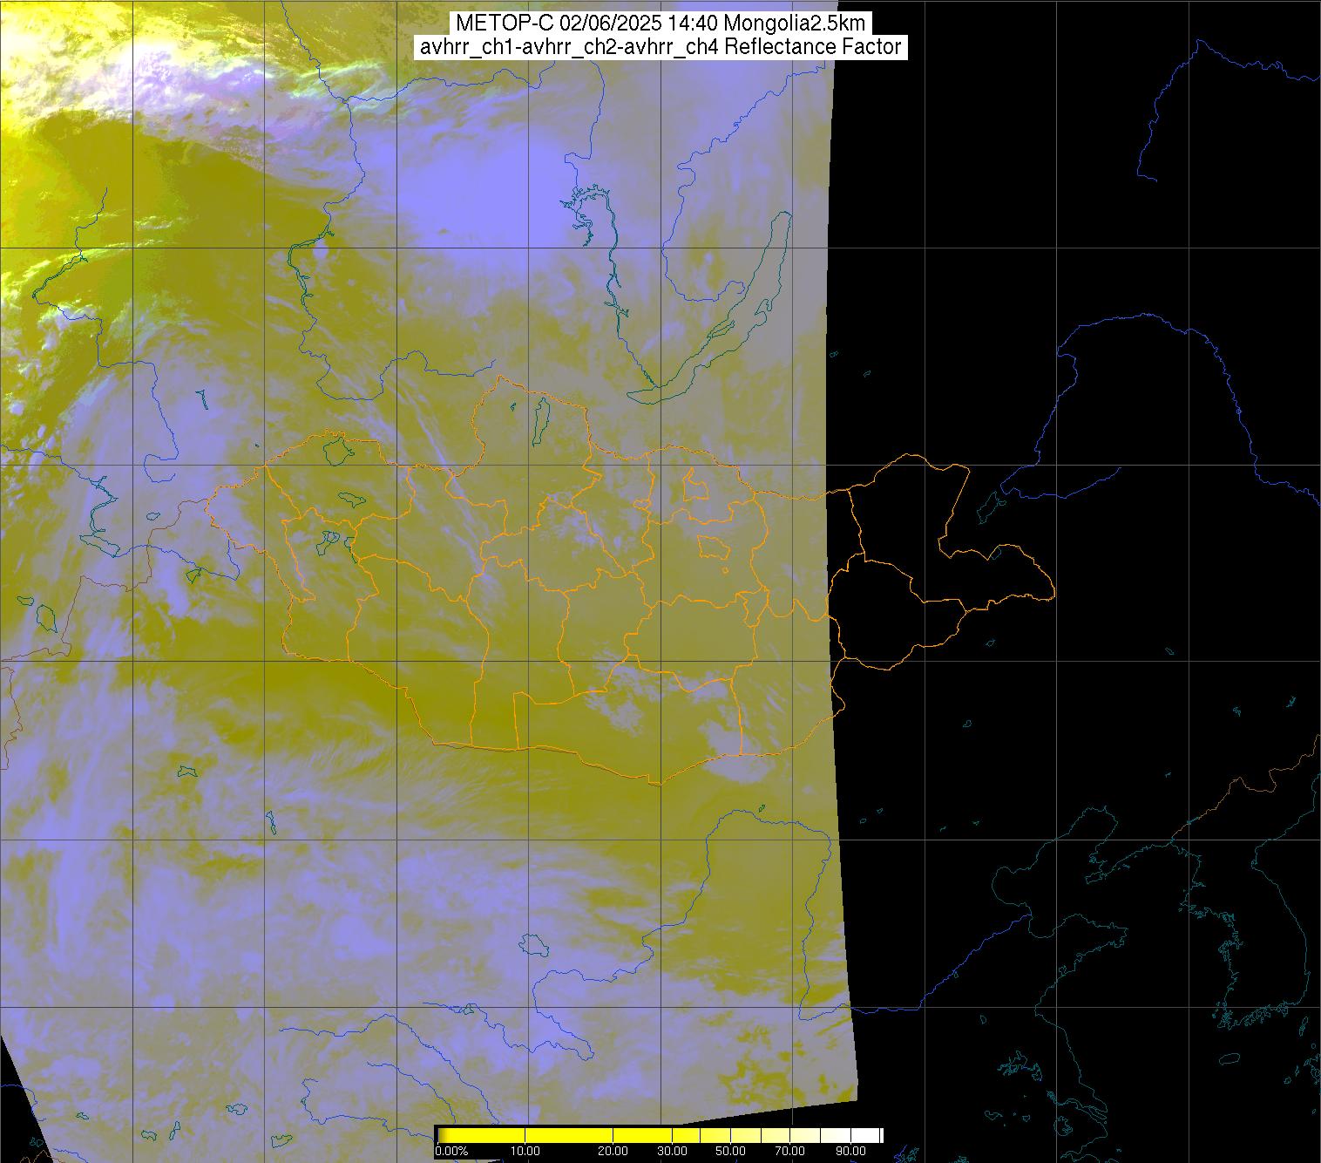Screen dimensions: 1321x1163
Task: Click the "10.00" colorbar label
Action: pos(525,1151)
